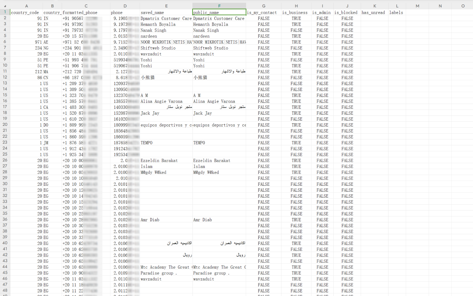Select column header K
Viewport: 473px width, 296px height.
click(375, 6)
